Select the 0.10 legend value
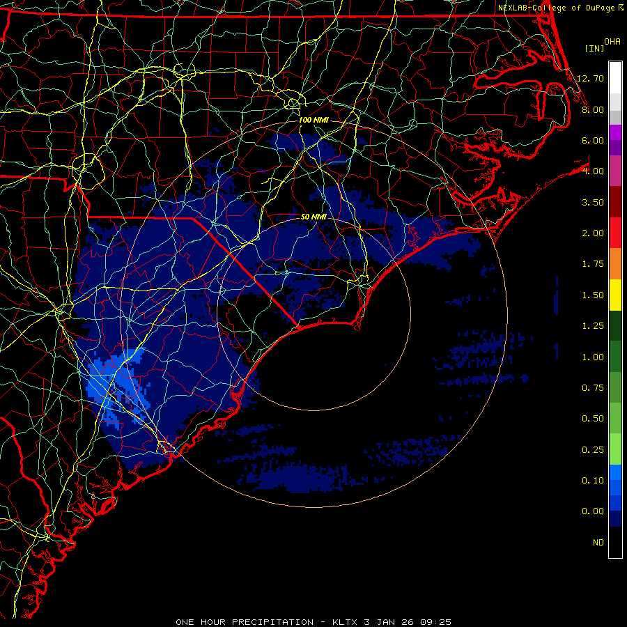The height and width of the screenshot is (627, 627). [593, 481]
